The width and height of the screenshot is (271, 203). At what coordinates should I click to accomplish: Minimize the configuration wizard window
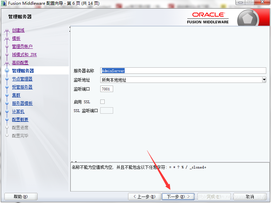coord(241,2)
